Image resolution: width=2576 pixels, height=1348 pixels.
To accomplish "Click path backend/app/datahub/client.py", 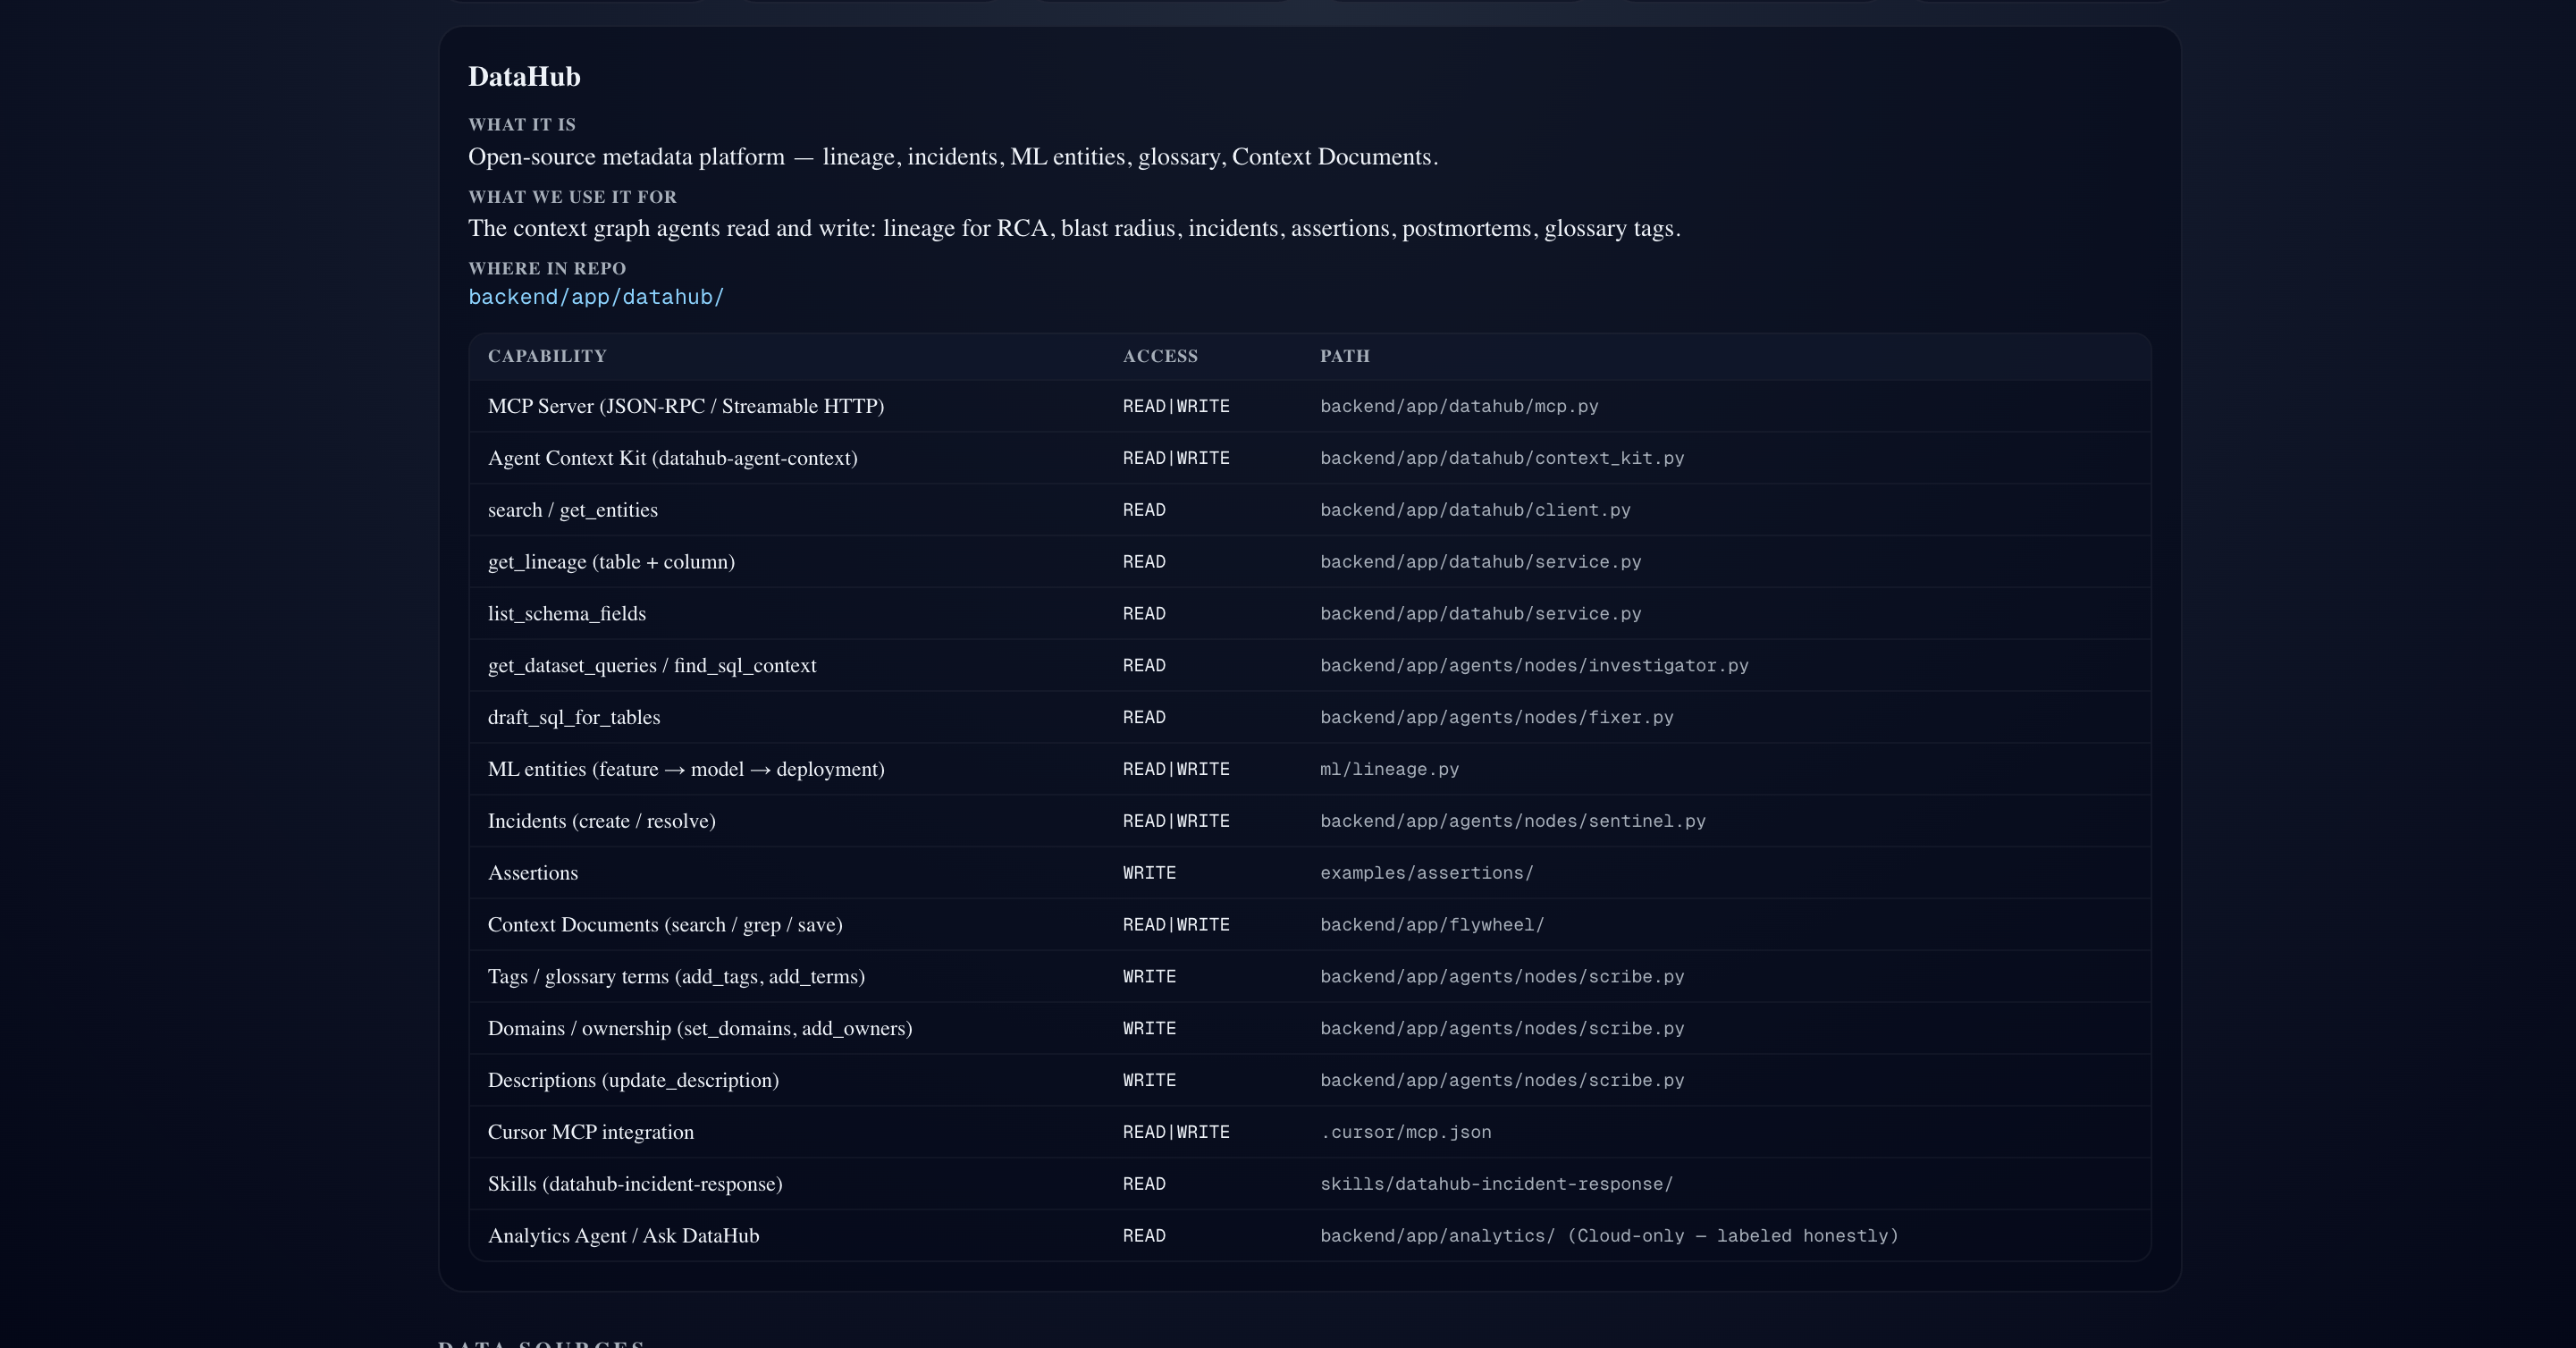I will pyautogui.click(x=1475, y=510).
